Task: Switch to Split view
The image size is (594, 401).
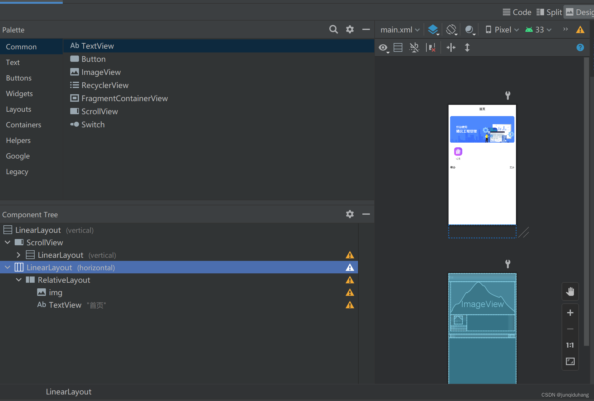Action: tap(549, 12)
